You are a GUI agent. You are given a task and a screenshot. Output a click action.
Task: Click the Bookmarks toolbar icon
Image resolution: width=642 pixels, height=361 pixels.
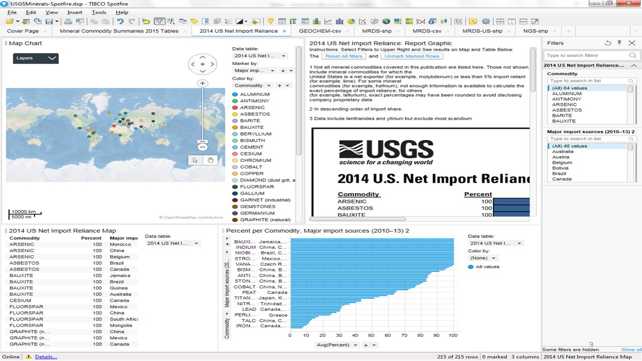click(x=206, y=22)
